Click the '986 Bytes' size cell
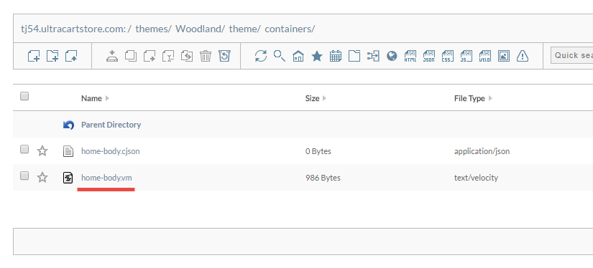 323,178
